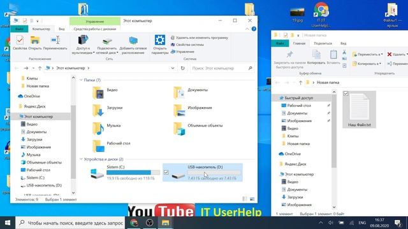Open the Файл tab in Этот компьютер window
The width and height of the screenshot is (408, 229).
tap(19, 29)
